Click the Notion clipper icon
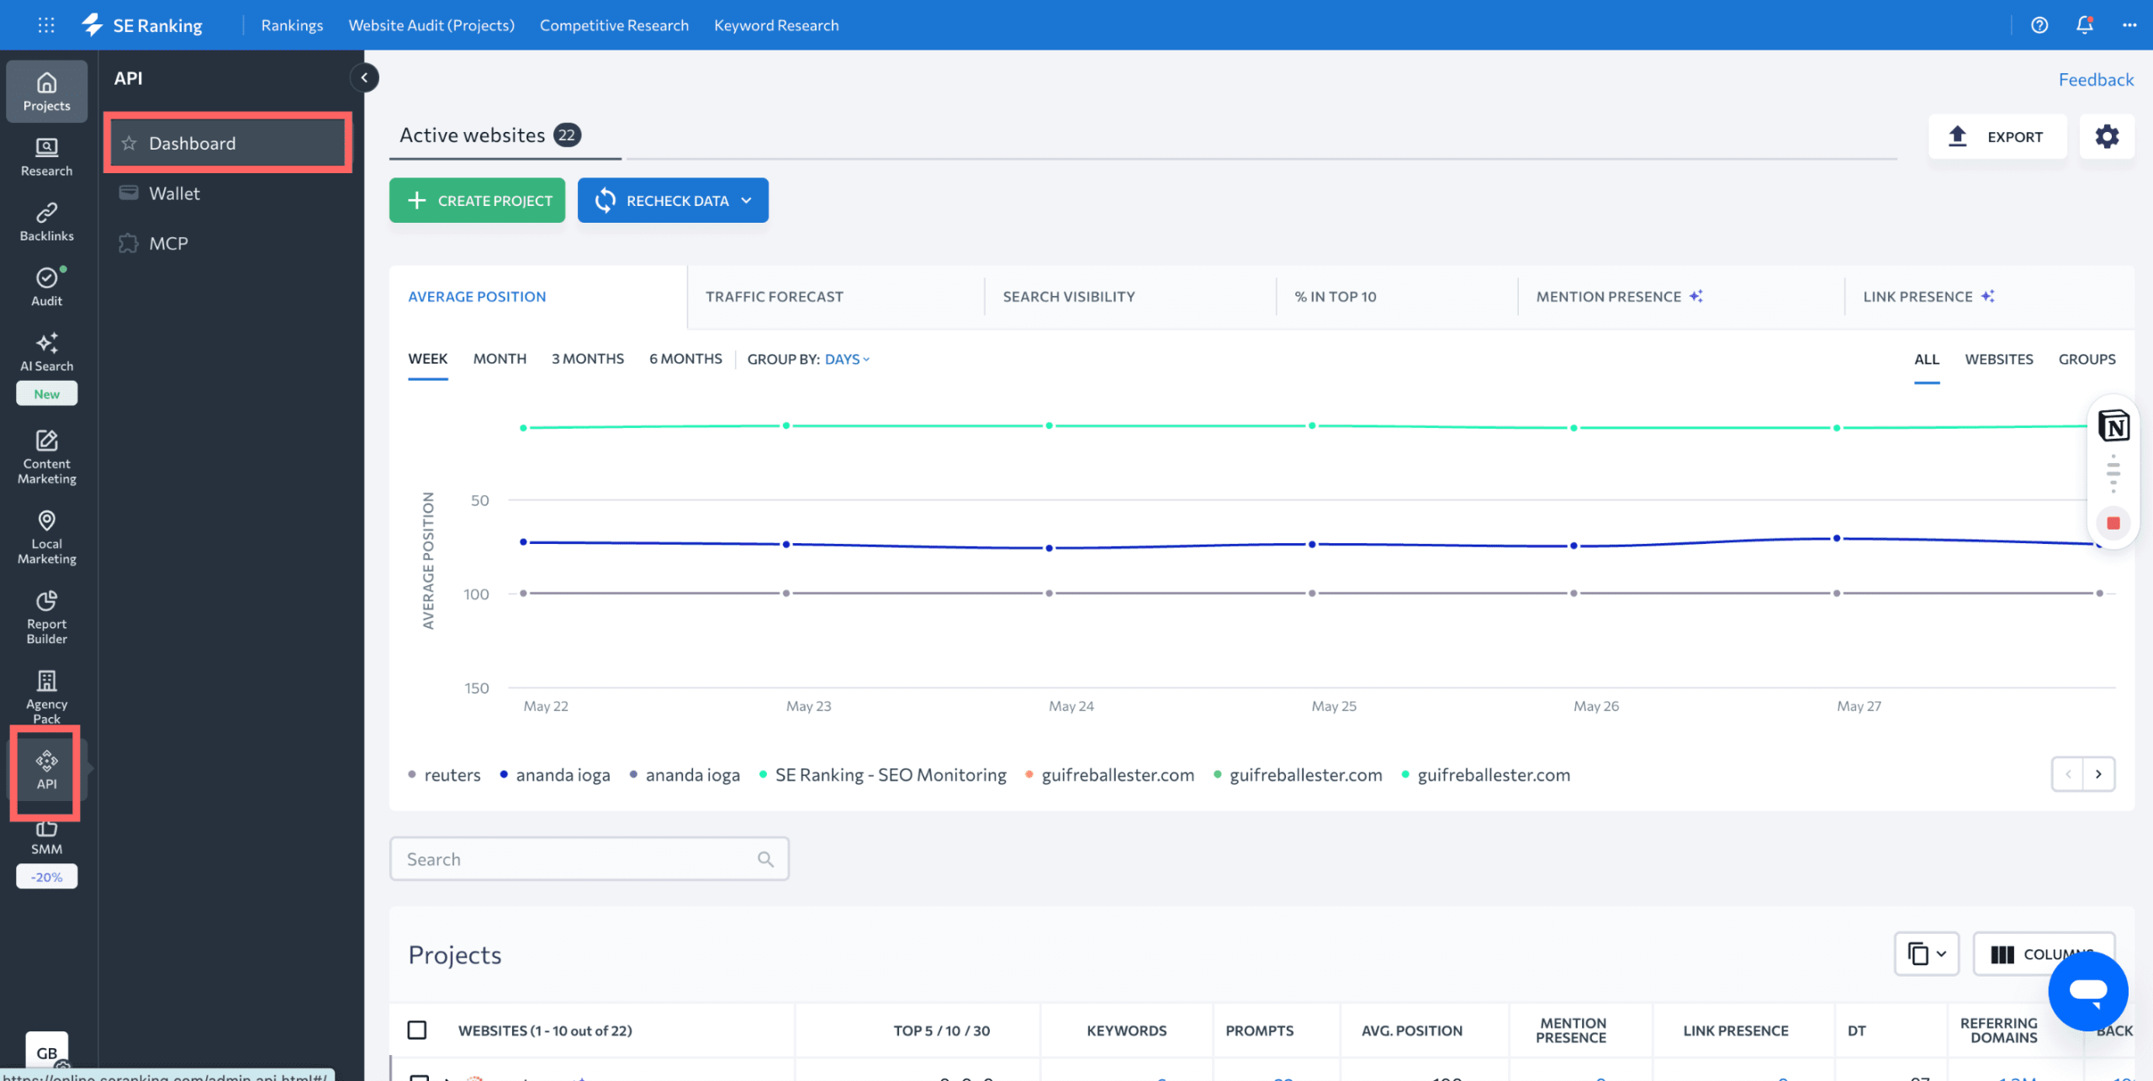Viewport: 2153px width, 1081px height. [2113, 425]
